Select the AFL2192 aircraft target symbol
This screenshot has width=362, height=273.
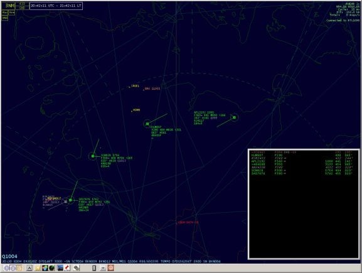(234, 117)
